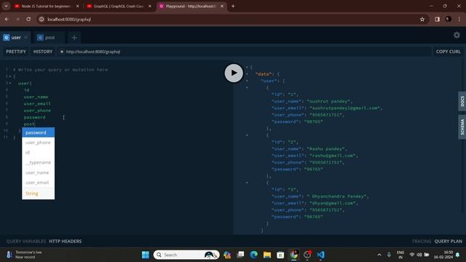466x262 pixels.
Task: Select the user query tab
Action: point(15,37)
